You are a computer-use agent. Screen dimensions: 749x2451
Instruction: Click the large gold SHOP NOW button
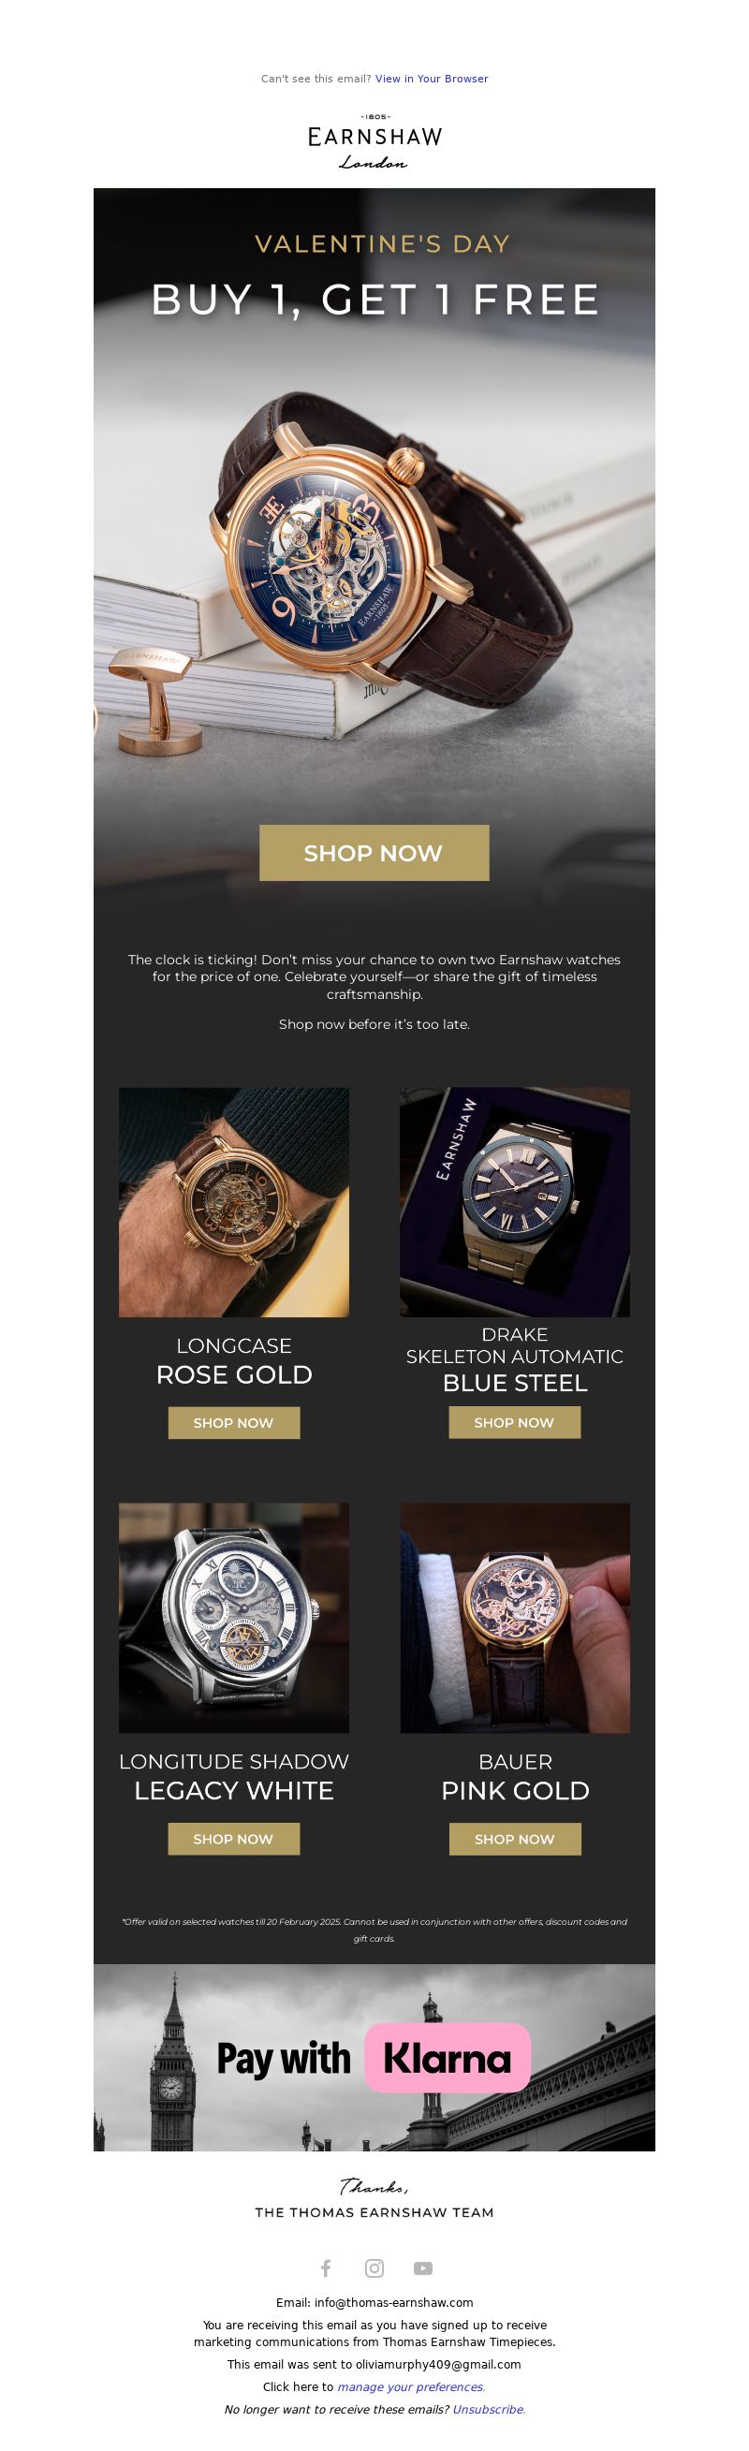tap(374, 853)
